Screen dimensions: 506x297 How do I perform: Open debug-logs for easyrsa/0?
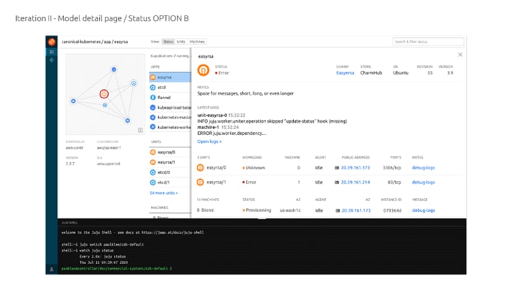[423, 168]
